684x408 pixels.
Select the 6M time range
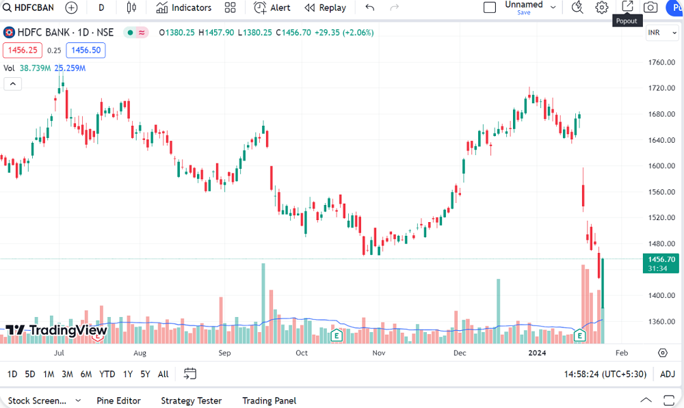86,374
